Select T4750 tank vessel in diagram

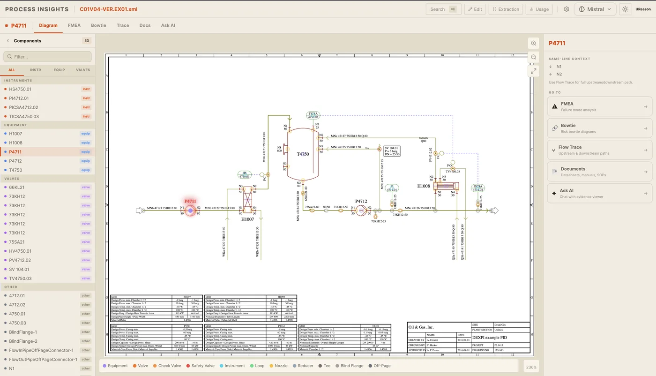pos(303,154)
